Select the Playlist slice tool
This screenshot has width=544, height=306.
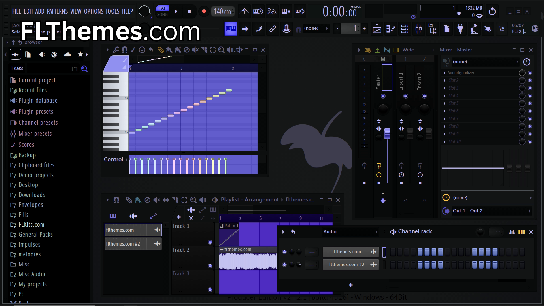pyautogui.click(x=175, y=200)
